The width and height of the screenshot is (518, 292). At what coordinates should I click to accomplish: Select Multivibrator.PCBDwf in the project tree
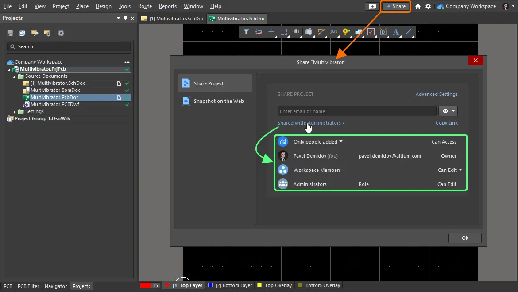[54, 104]
